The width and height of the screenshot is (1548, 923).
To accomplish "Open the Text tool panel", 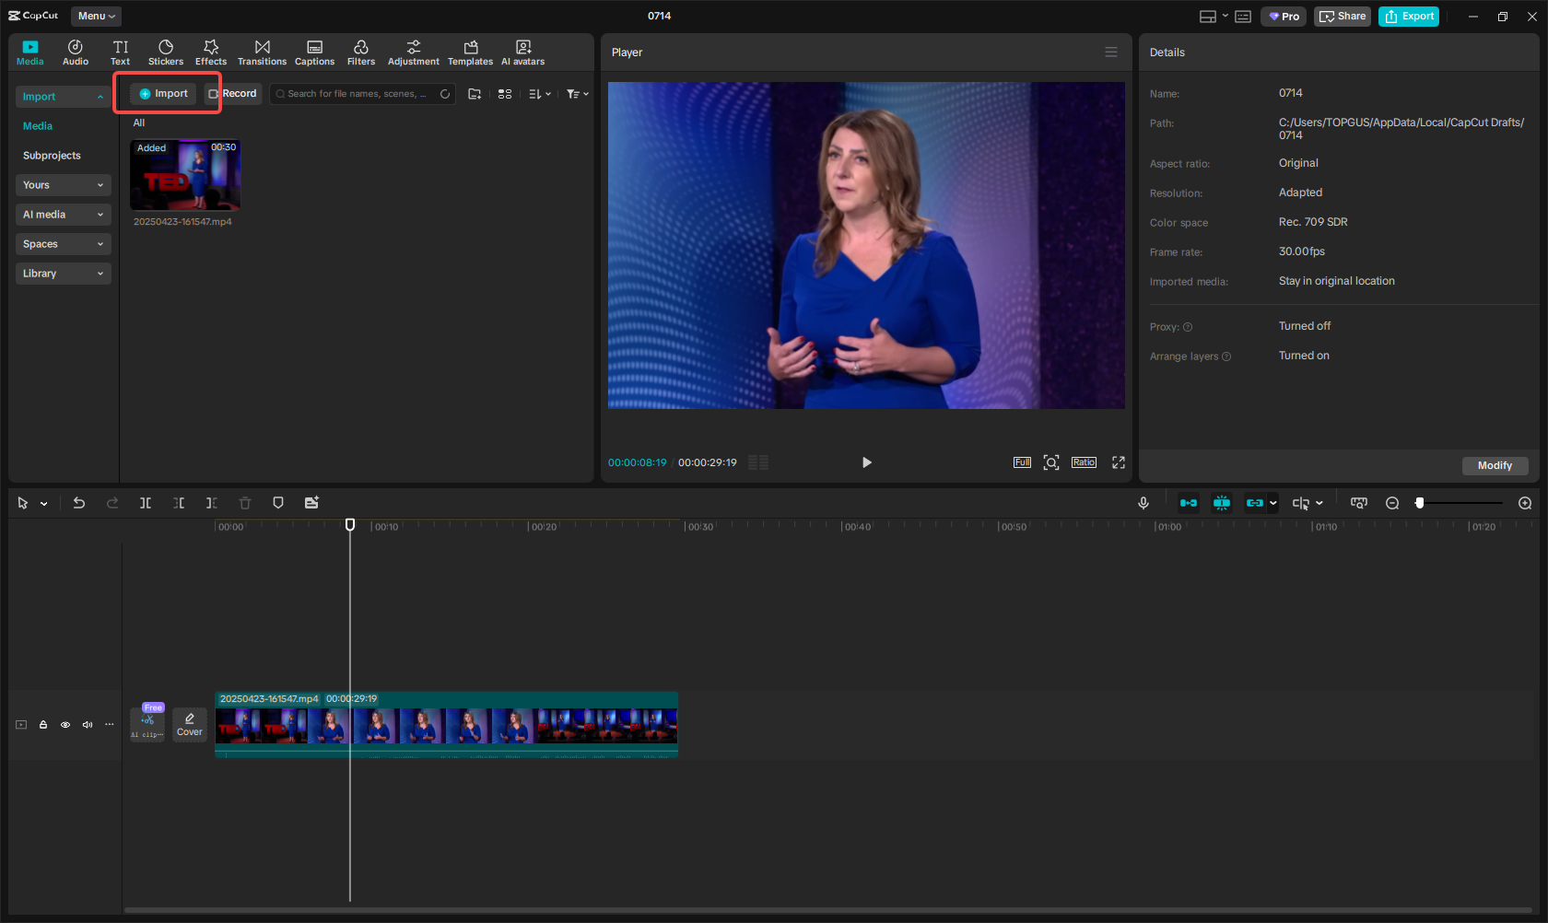I will click(x=120, y=52).
